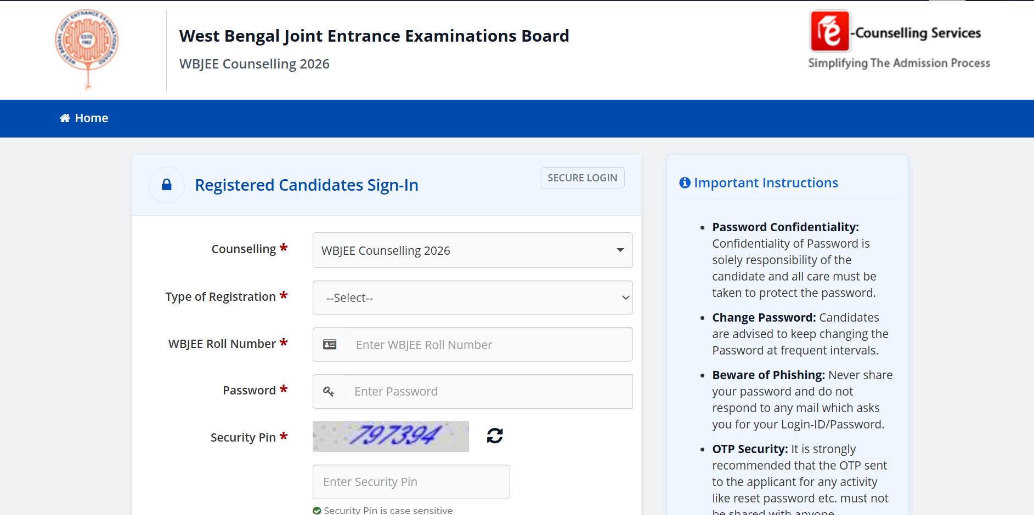
Task: Click the key icon in password field
Action: 329,391
